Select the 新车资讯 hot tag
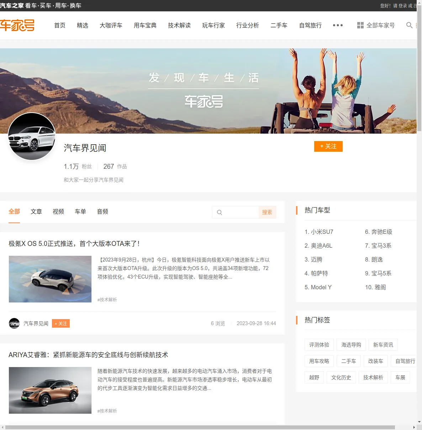The height and width of the screenshot is (430, 422). [x=383, y=345]
